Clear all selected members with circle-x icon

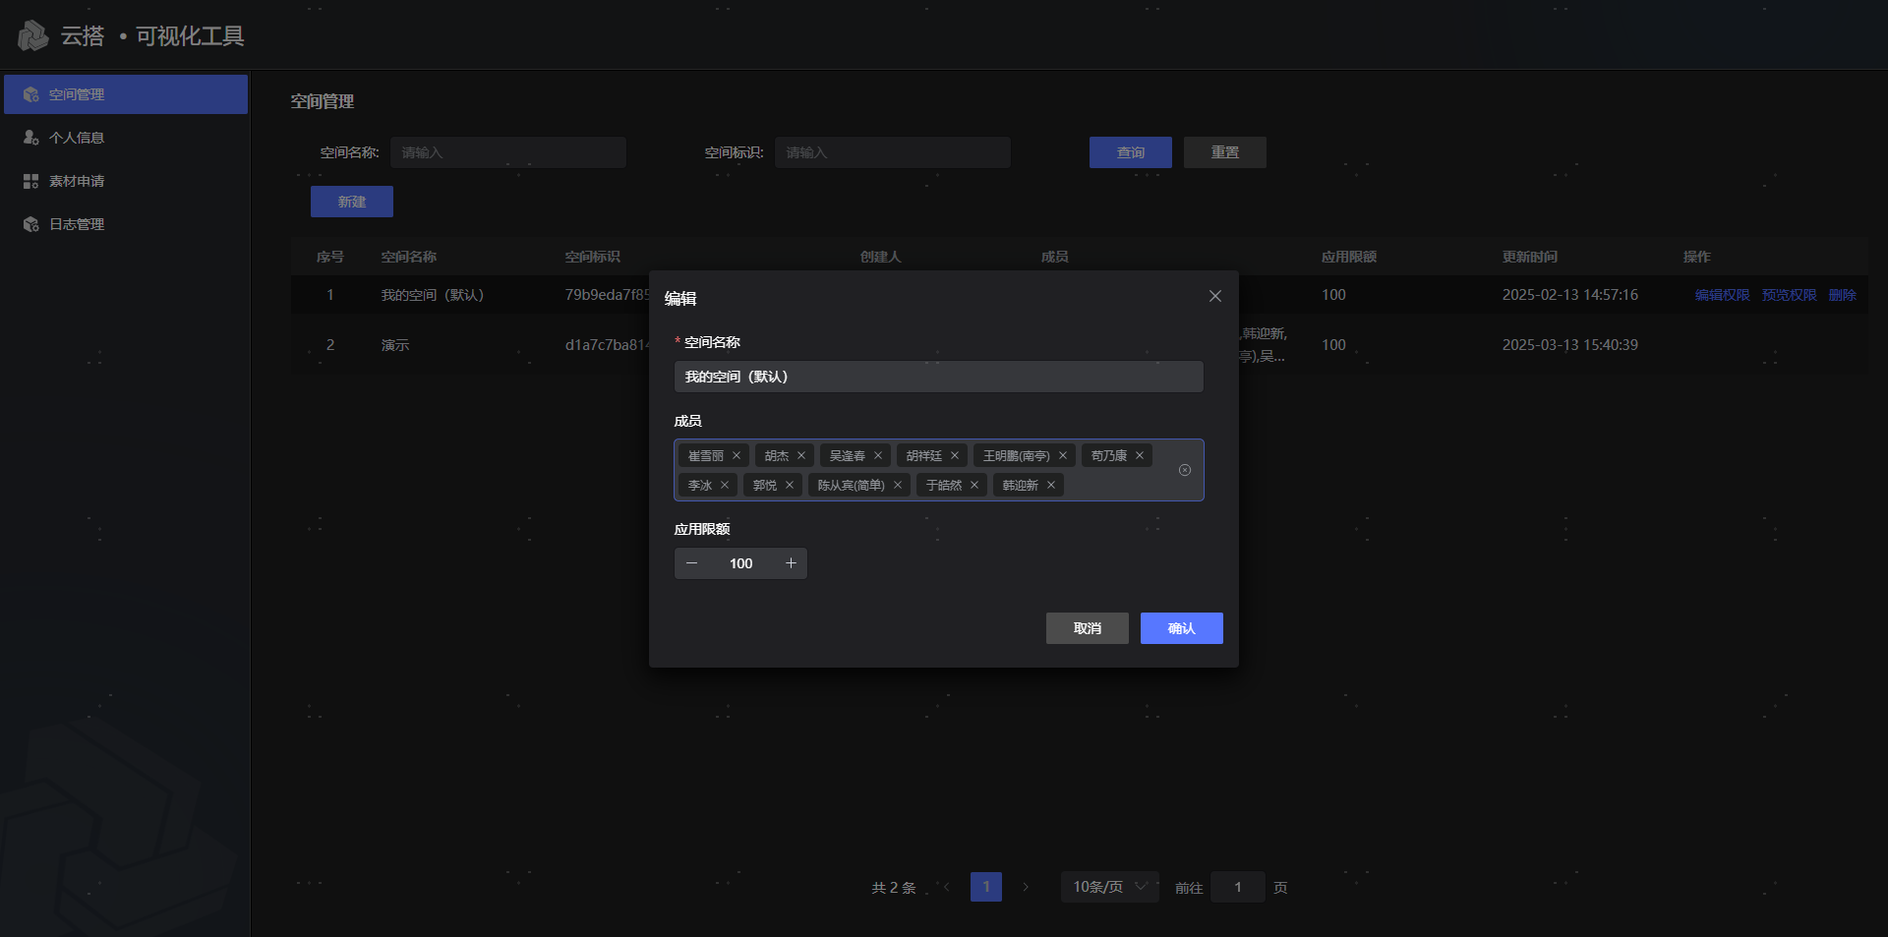pyautogui.click(x=1185, y=471)
